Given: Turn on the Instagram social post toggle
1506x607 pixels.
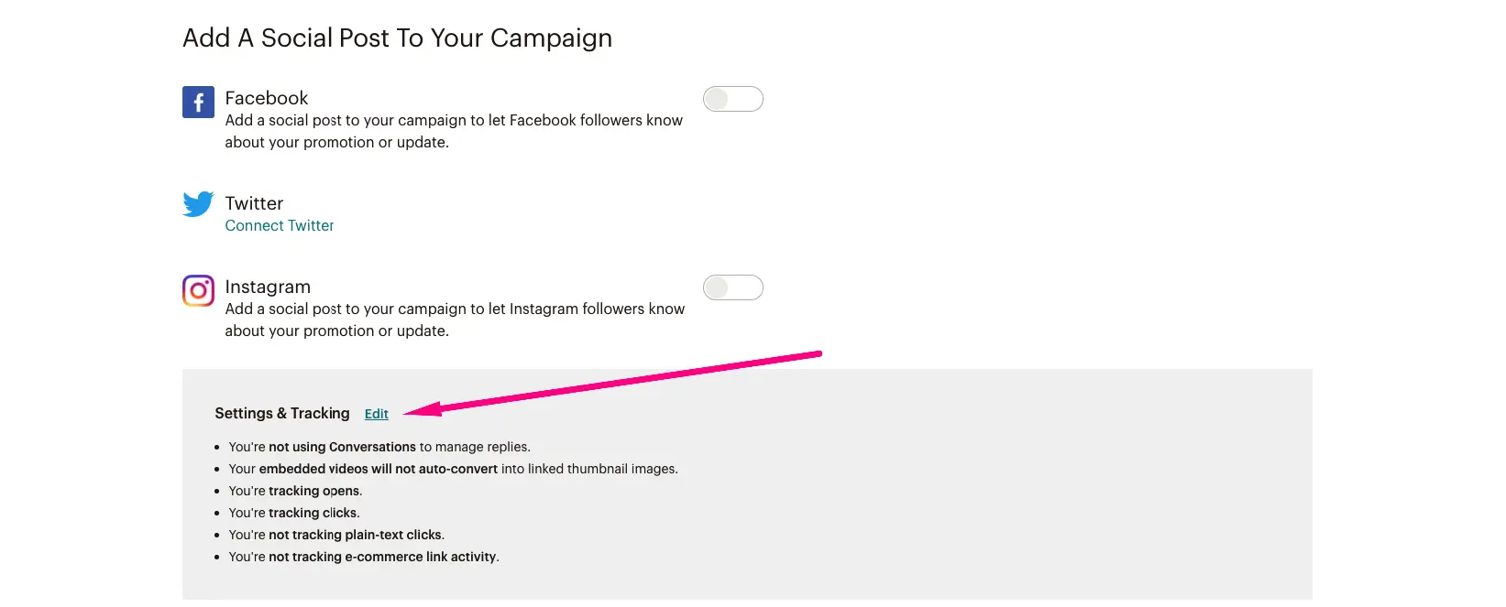Looking at the screenshot, I should (732, 287).
